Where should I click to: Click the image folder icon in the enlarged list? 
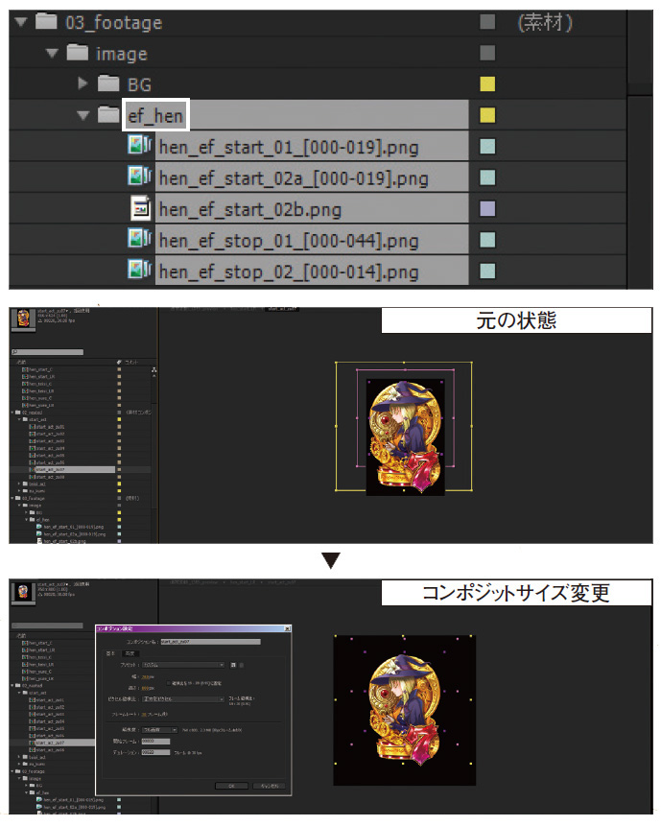(78, 53)
